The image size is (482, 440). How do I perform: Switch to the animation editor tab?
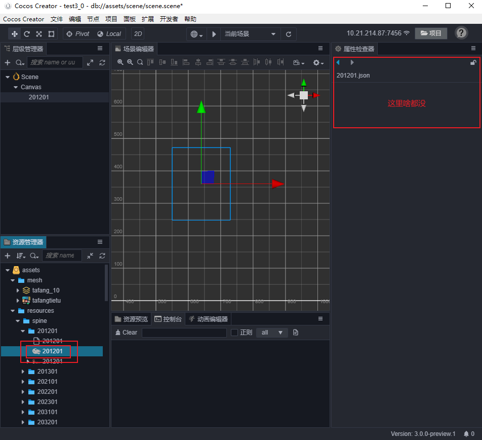tap(209, 319)
